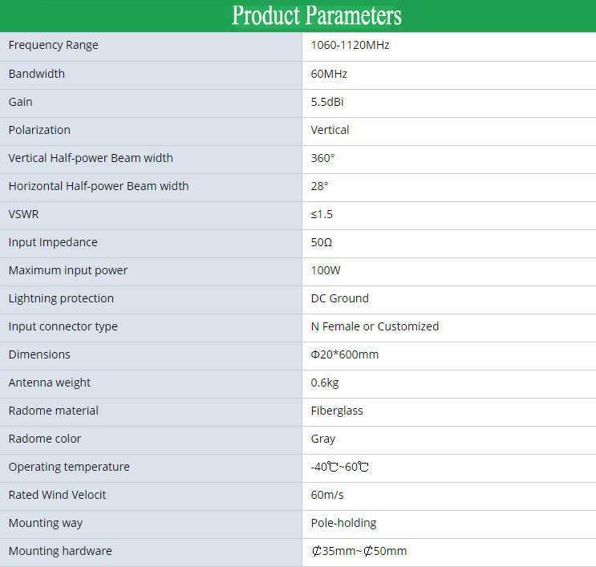Select the Polarization label

pos(39,130)
